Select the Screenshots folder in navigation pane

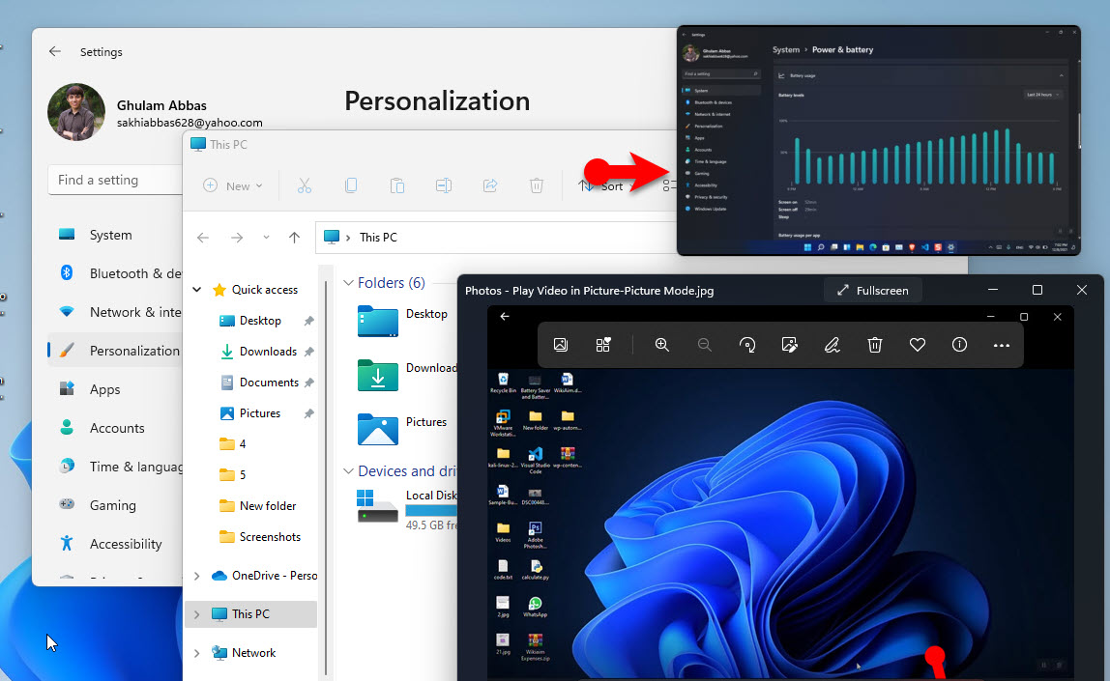point(269,537)
